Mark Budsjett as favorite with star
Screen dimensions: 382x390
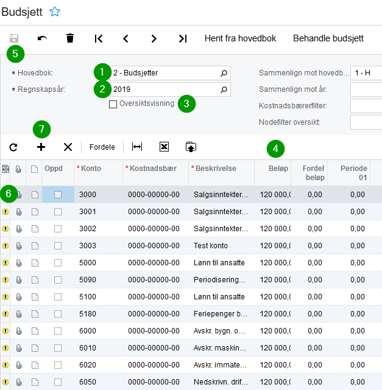(55, 11)
